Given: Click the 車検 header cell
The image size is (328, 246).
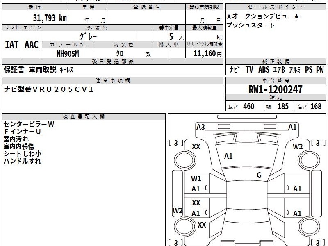Looking at the screenshot, I should [88, 7].
